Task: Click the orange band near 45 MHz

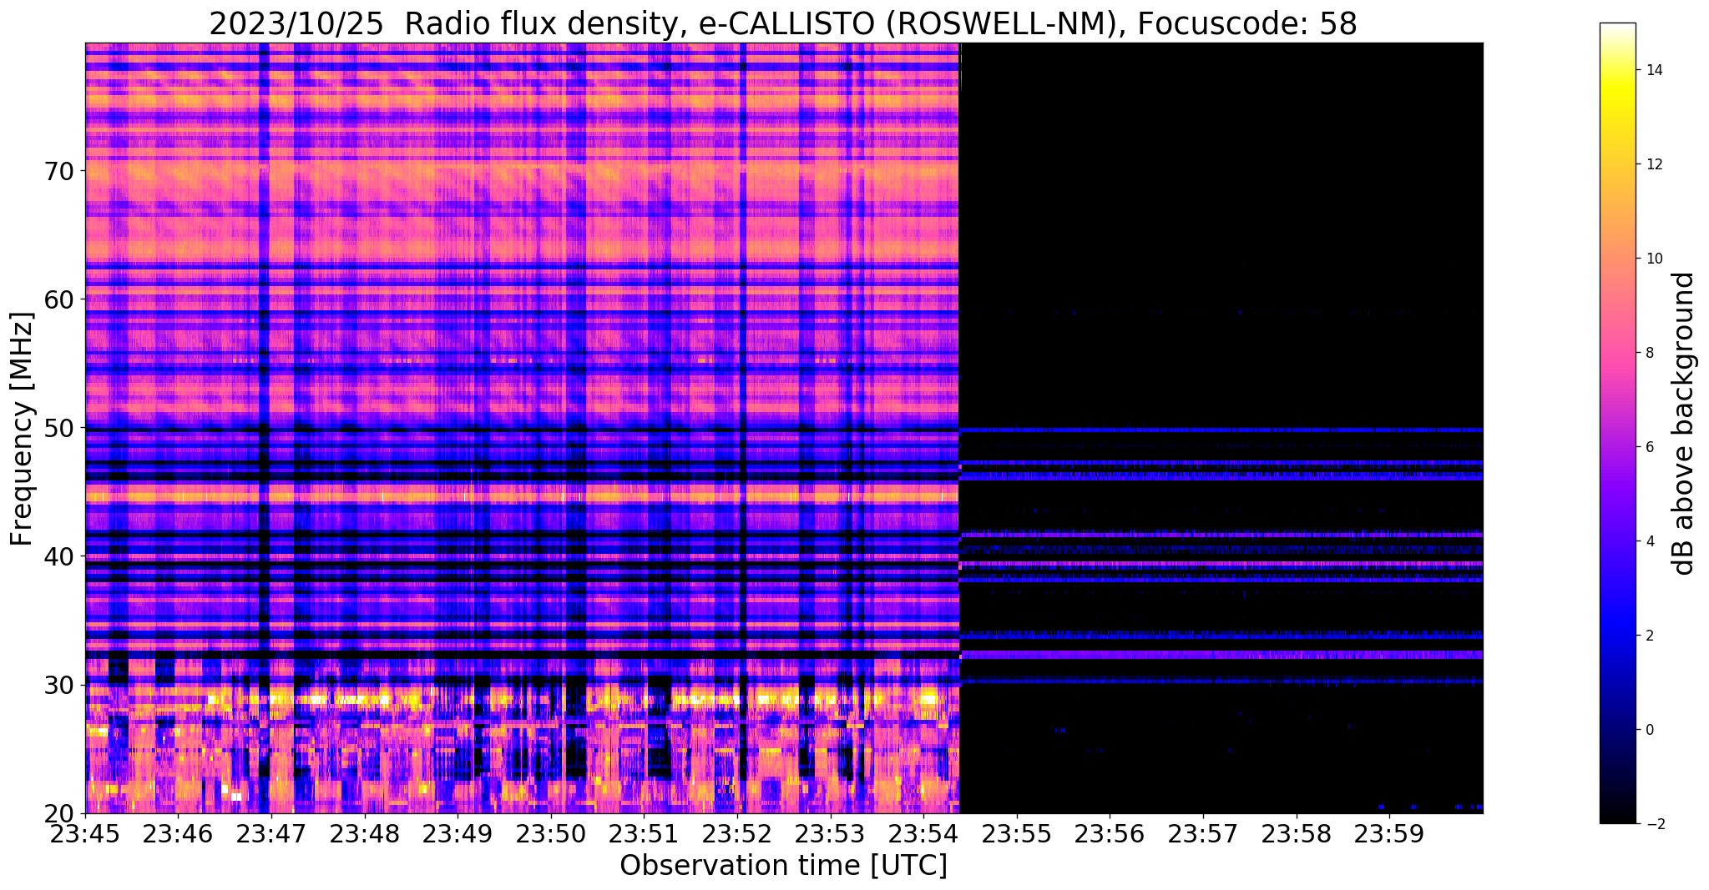Action: coord(522,496)
